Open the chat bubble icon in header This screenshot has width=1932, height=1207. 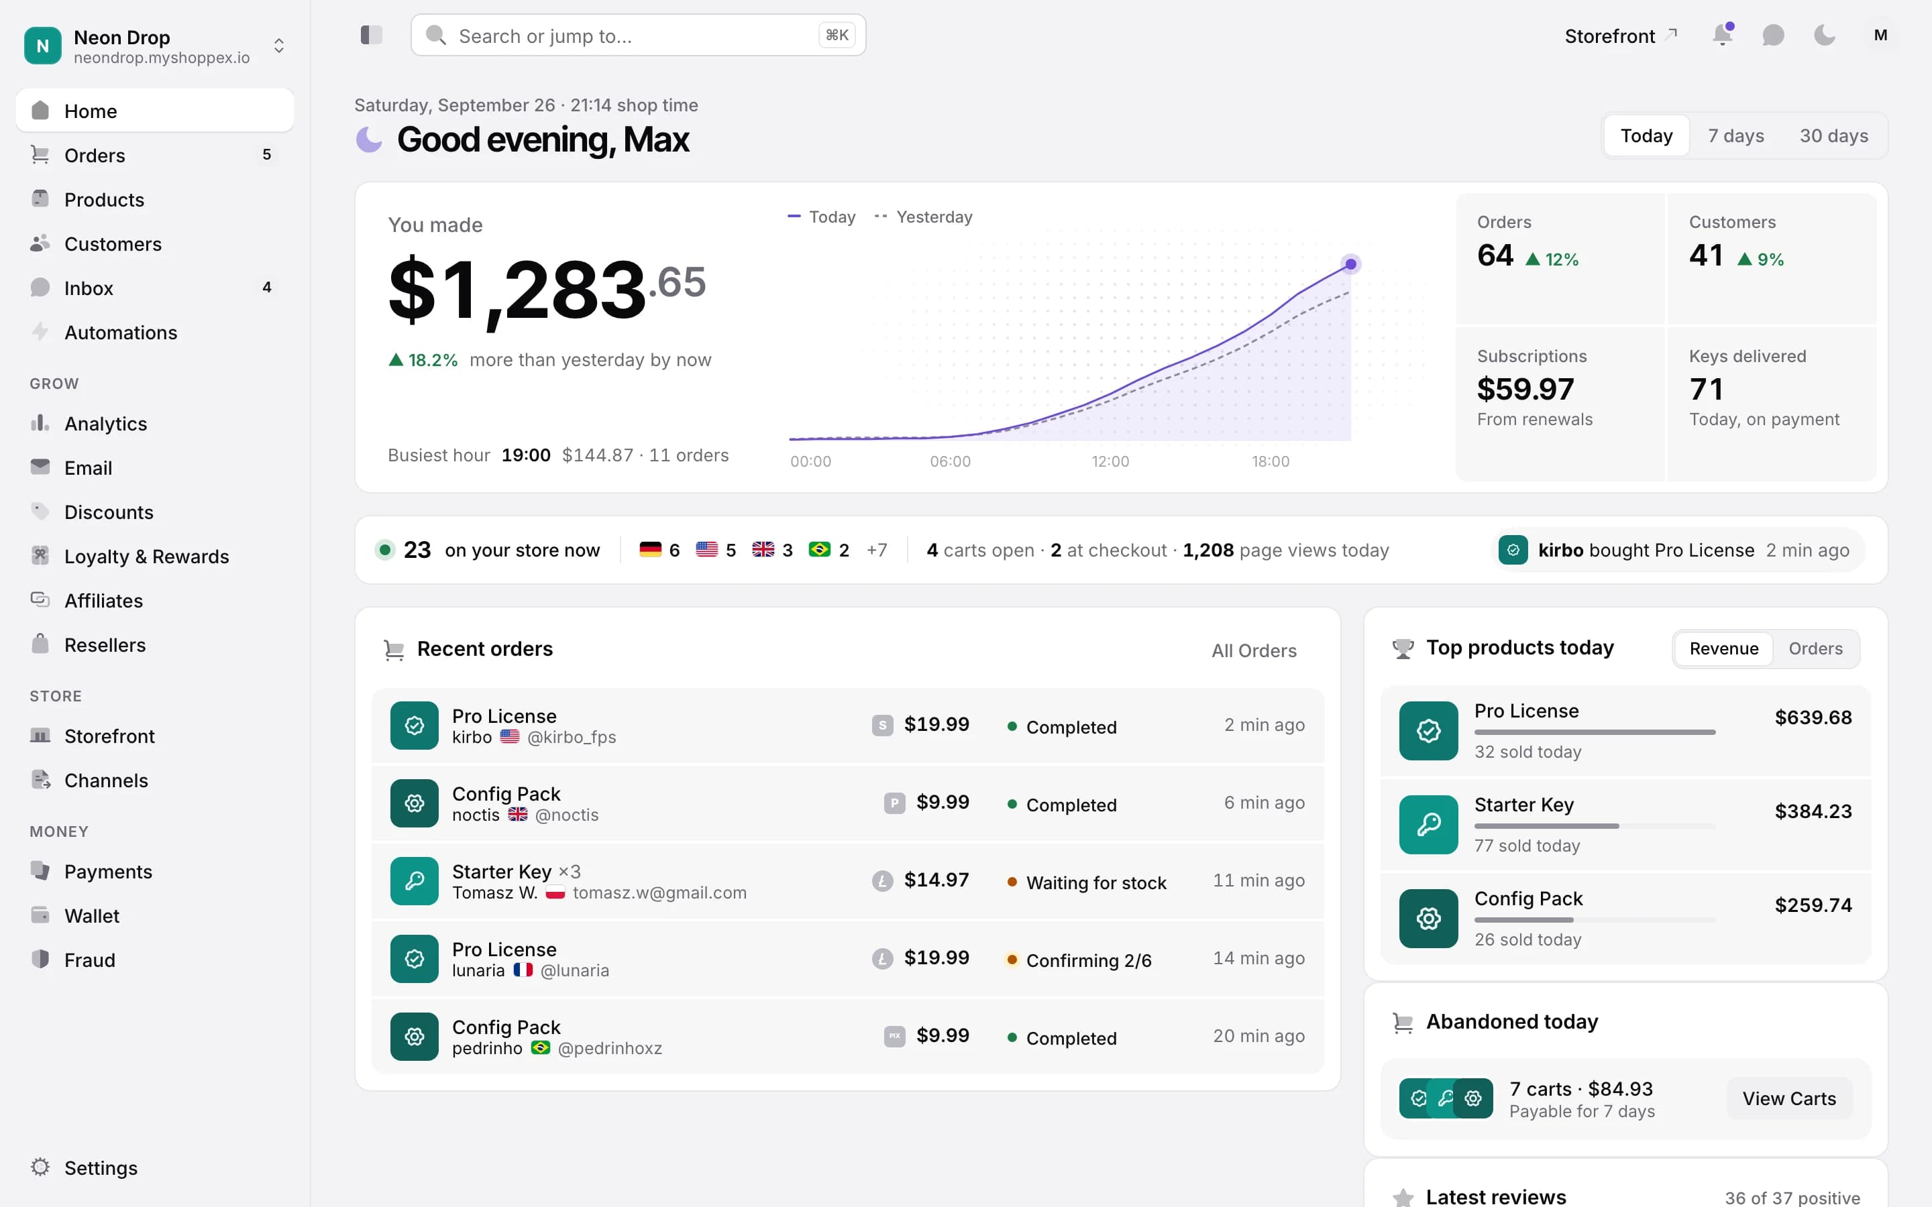coord(1773,35)
